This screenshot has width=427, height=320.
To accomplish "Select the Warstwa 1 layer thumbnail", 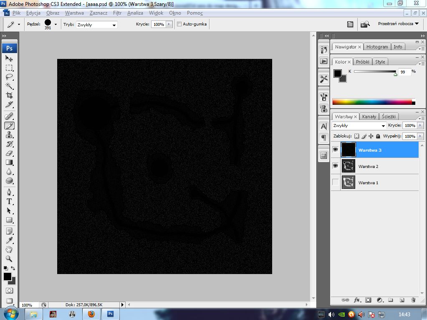I will tap(348, 183).
